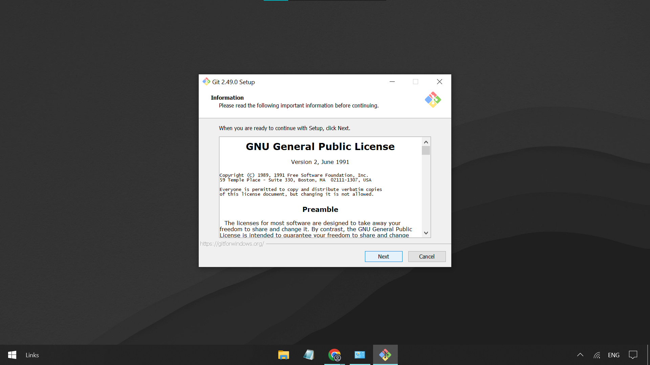650x365 pixels.
Task: Switch the ENG input language
Action: click(x=614, y=355)
